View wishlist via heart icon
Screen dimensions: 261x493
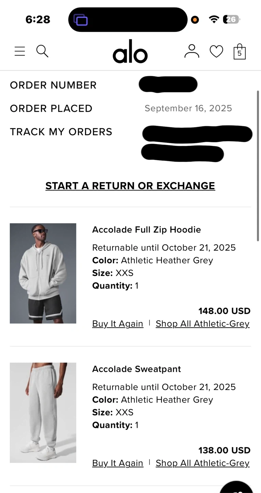coord(216,52)
